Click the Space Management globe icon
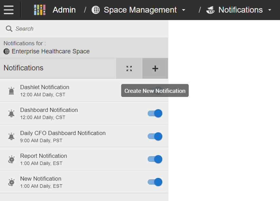The image size is (280, 201). 96,10
